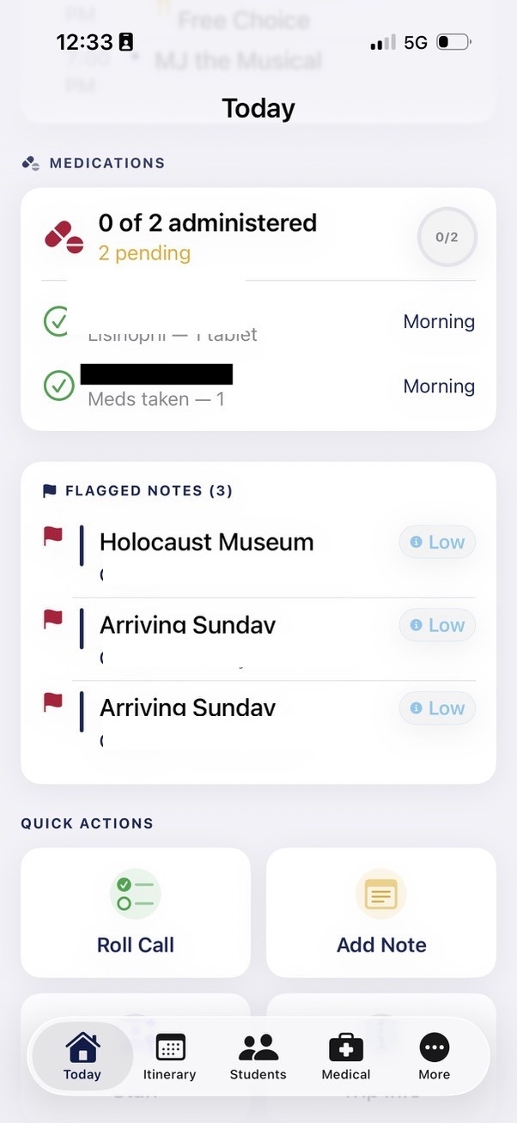Open the Lisinopril medication entry
The image size is (517, 1123).
[215, 326]
